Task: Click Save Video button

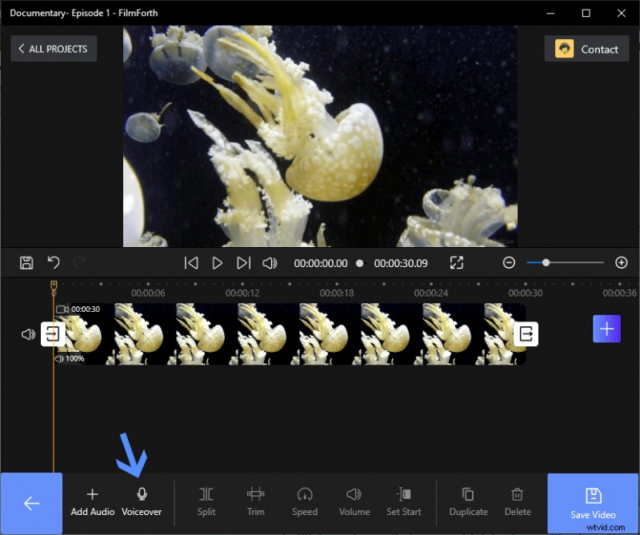Action: point(593,500)
